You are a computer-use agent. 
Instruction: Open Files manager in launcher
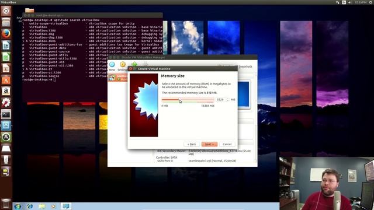pyautogui.click(x=6, y=22)
